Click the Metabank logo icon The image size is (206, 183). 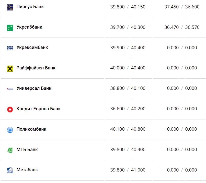[x=10, y=170]
